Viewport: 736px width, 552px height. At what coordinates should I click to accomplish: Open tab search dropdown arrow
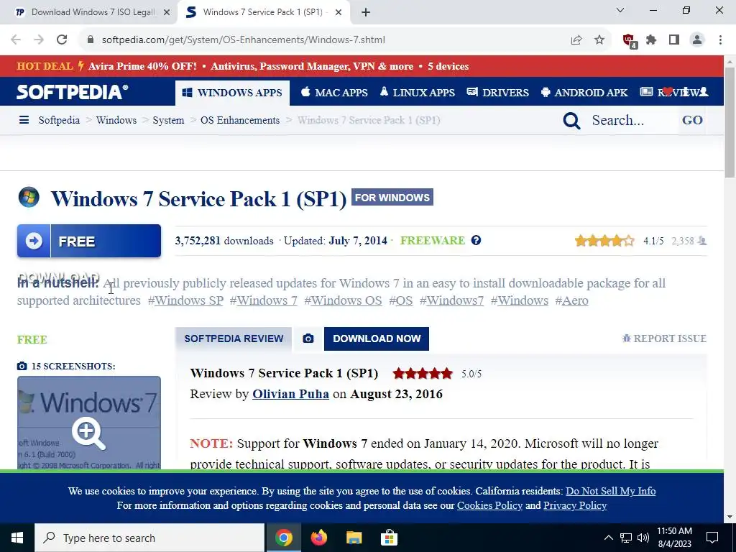(620, 10)
